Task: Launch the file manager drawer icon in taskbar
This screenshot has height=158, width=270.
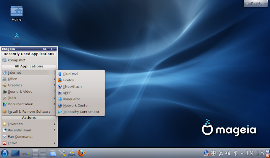Action: tap(53, 153)
